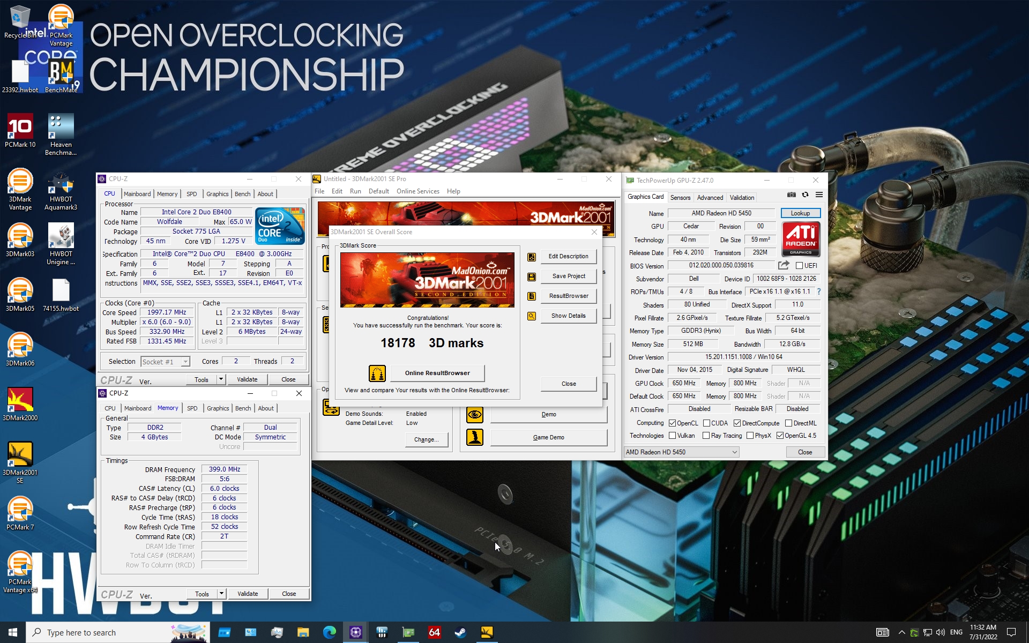Screen dimensions: 1029x643
Task: Expand Tools dropdown arrow in top CPU-Z
Action: 221,379
